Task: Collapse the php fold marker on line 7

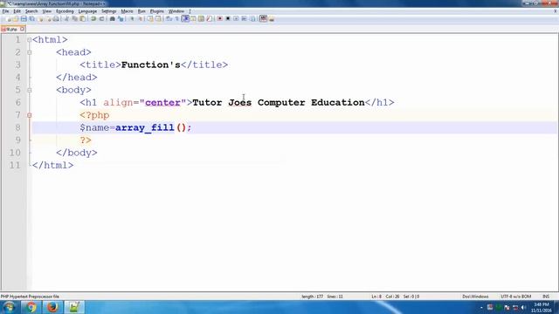Action: click(29, 115)
